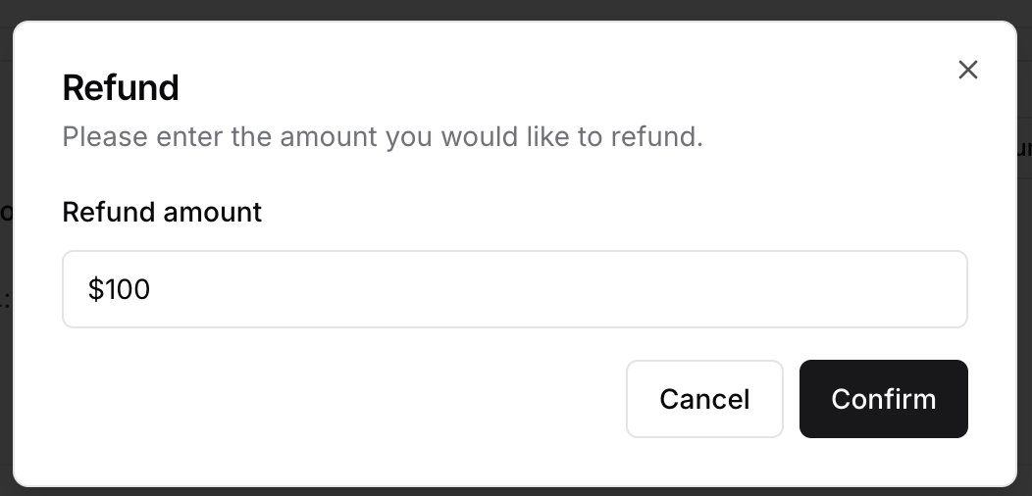Image resolution: width=1032 pixels, height=496 pixels.
Task: Click the dimmed backdrop above the dialog
Action: 515,9
